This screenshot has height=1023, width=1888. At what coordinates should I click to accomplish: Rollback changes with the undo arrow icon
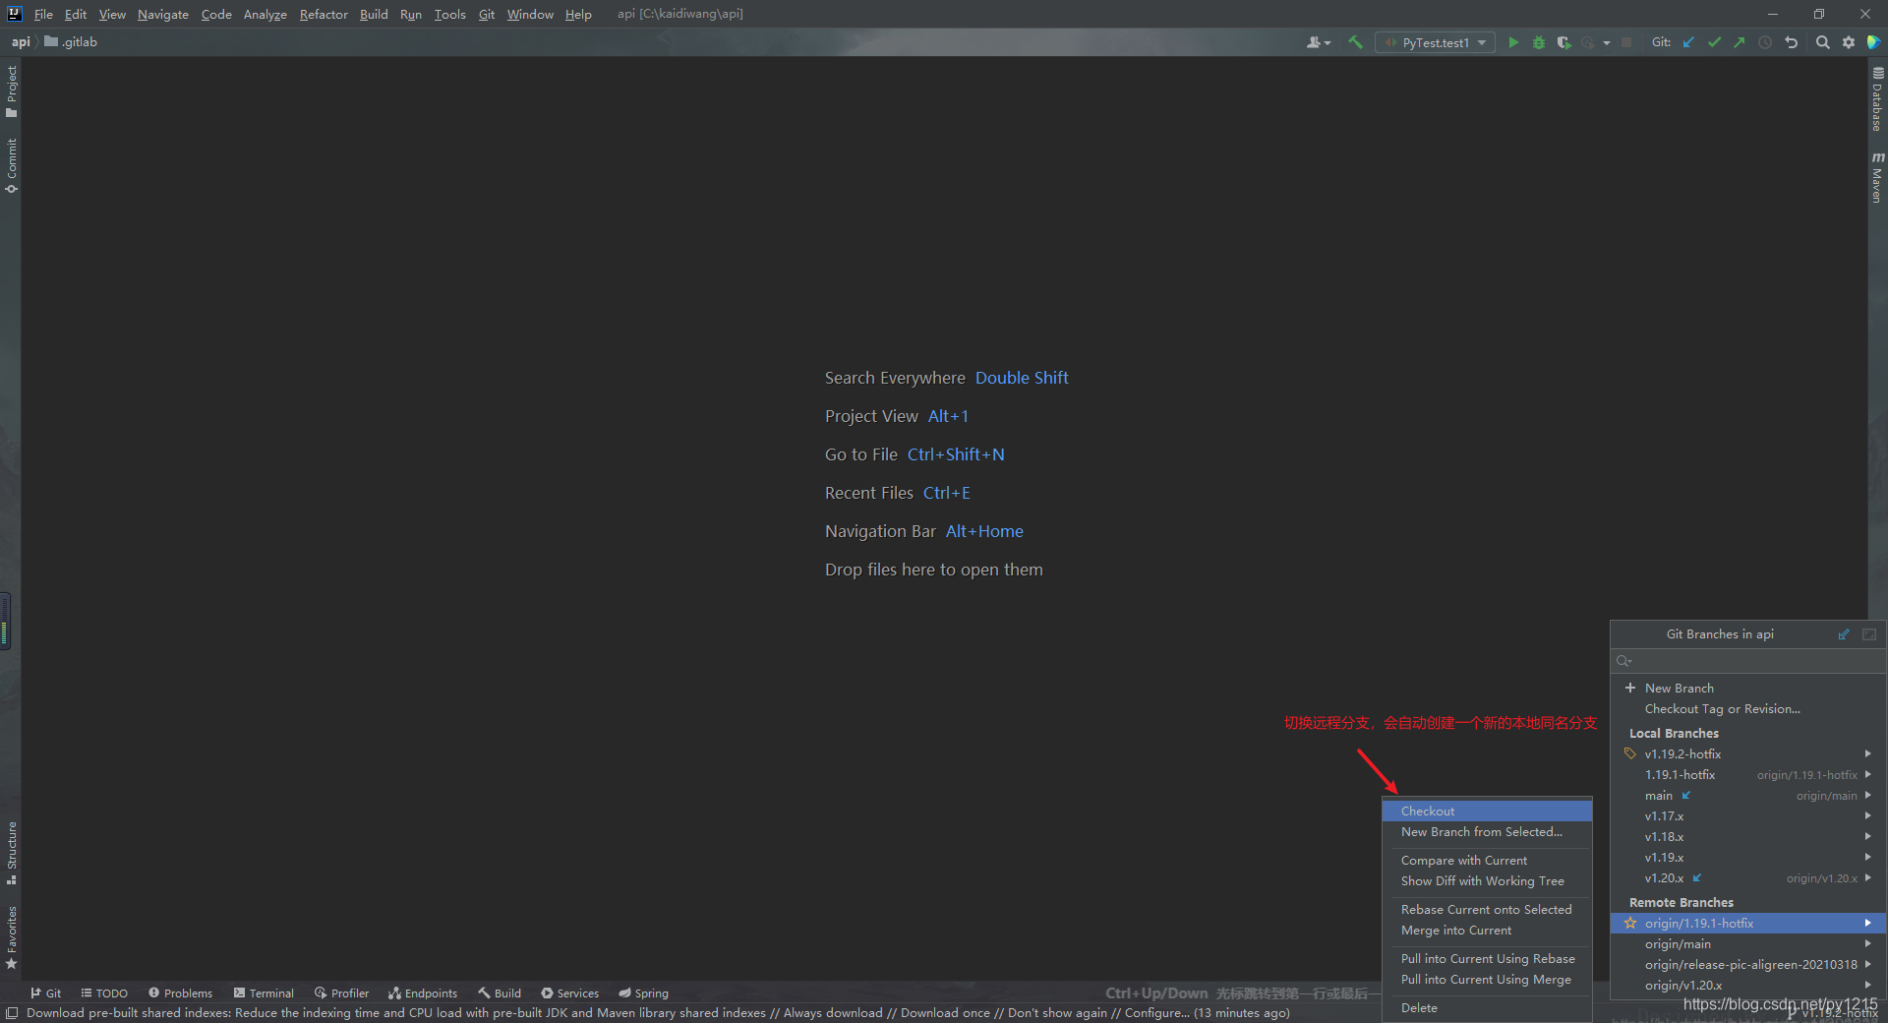point(1791,42)
